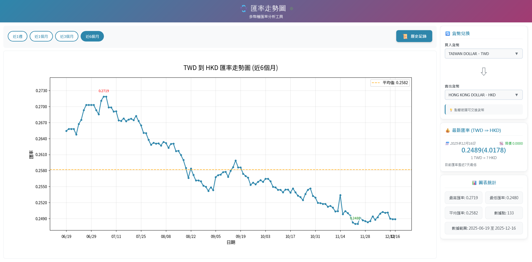
Task: Click the refresh icon beside page title
Action: click(244, 9)
